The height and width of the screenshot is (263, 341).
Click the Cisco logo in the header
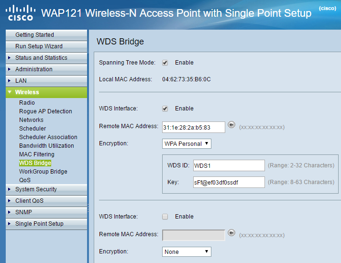point(21,13)
